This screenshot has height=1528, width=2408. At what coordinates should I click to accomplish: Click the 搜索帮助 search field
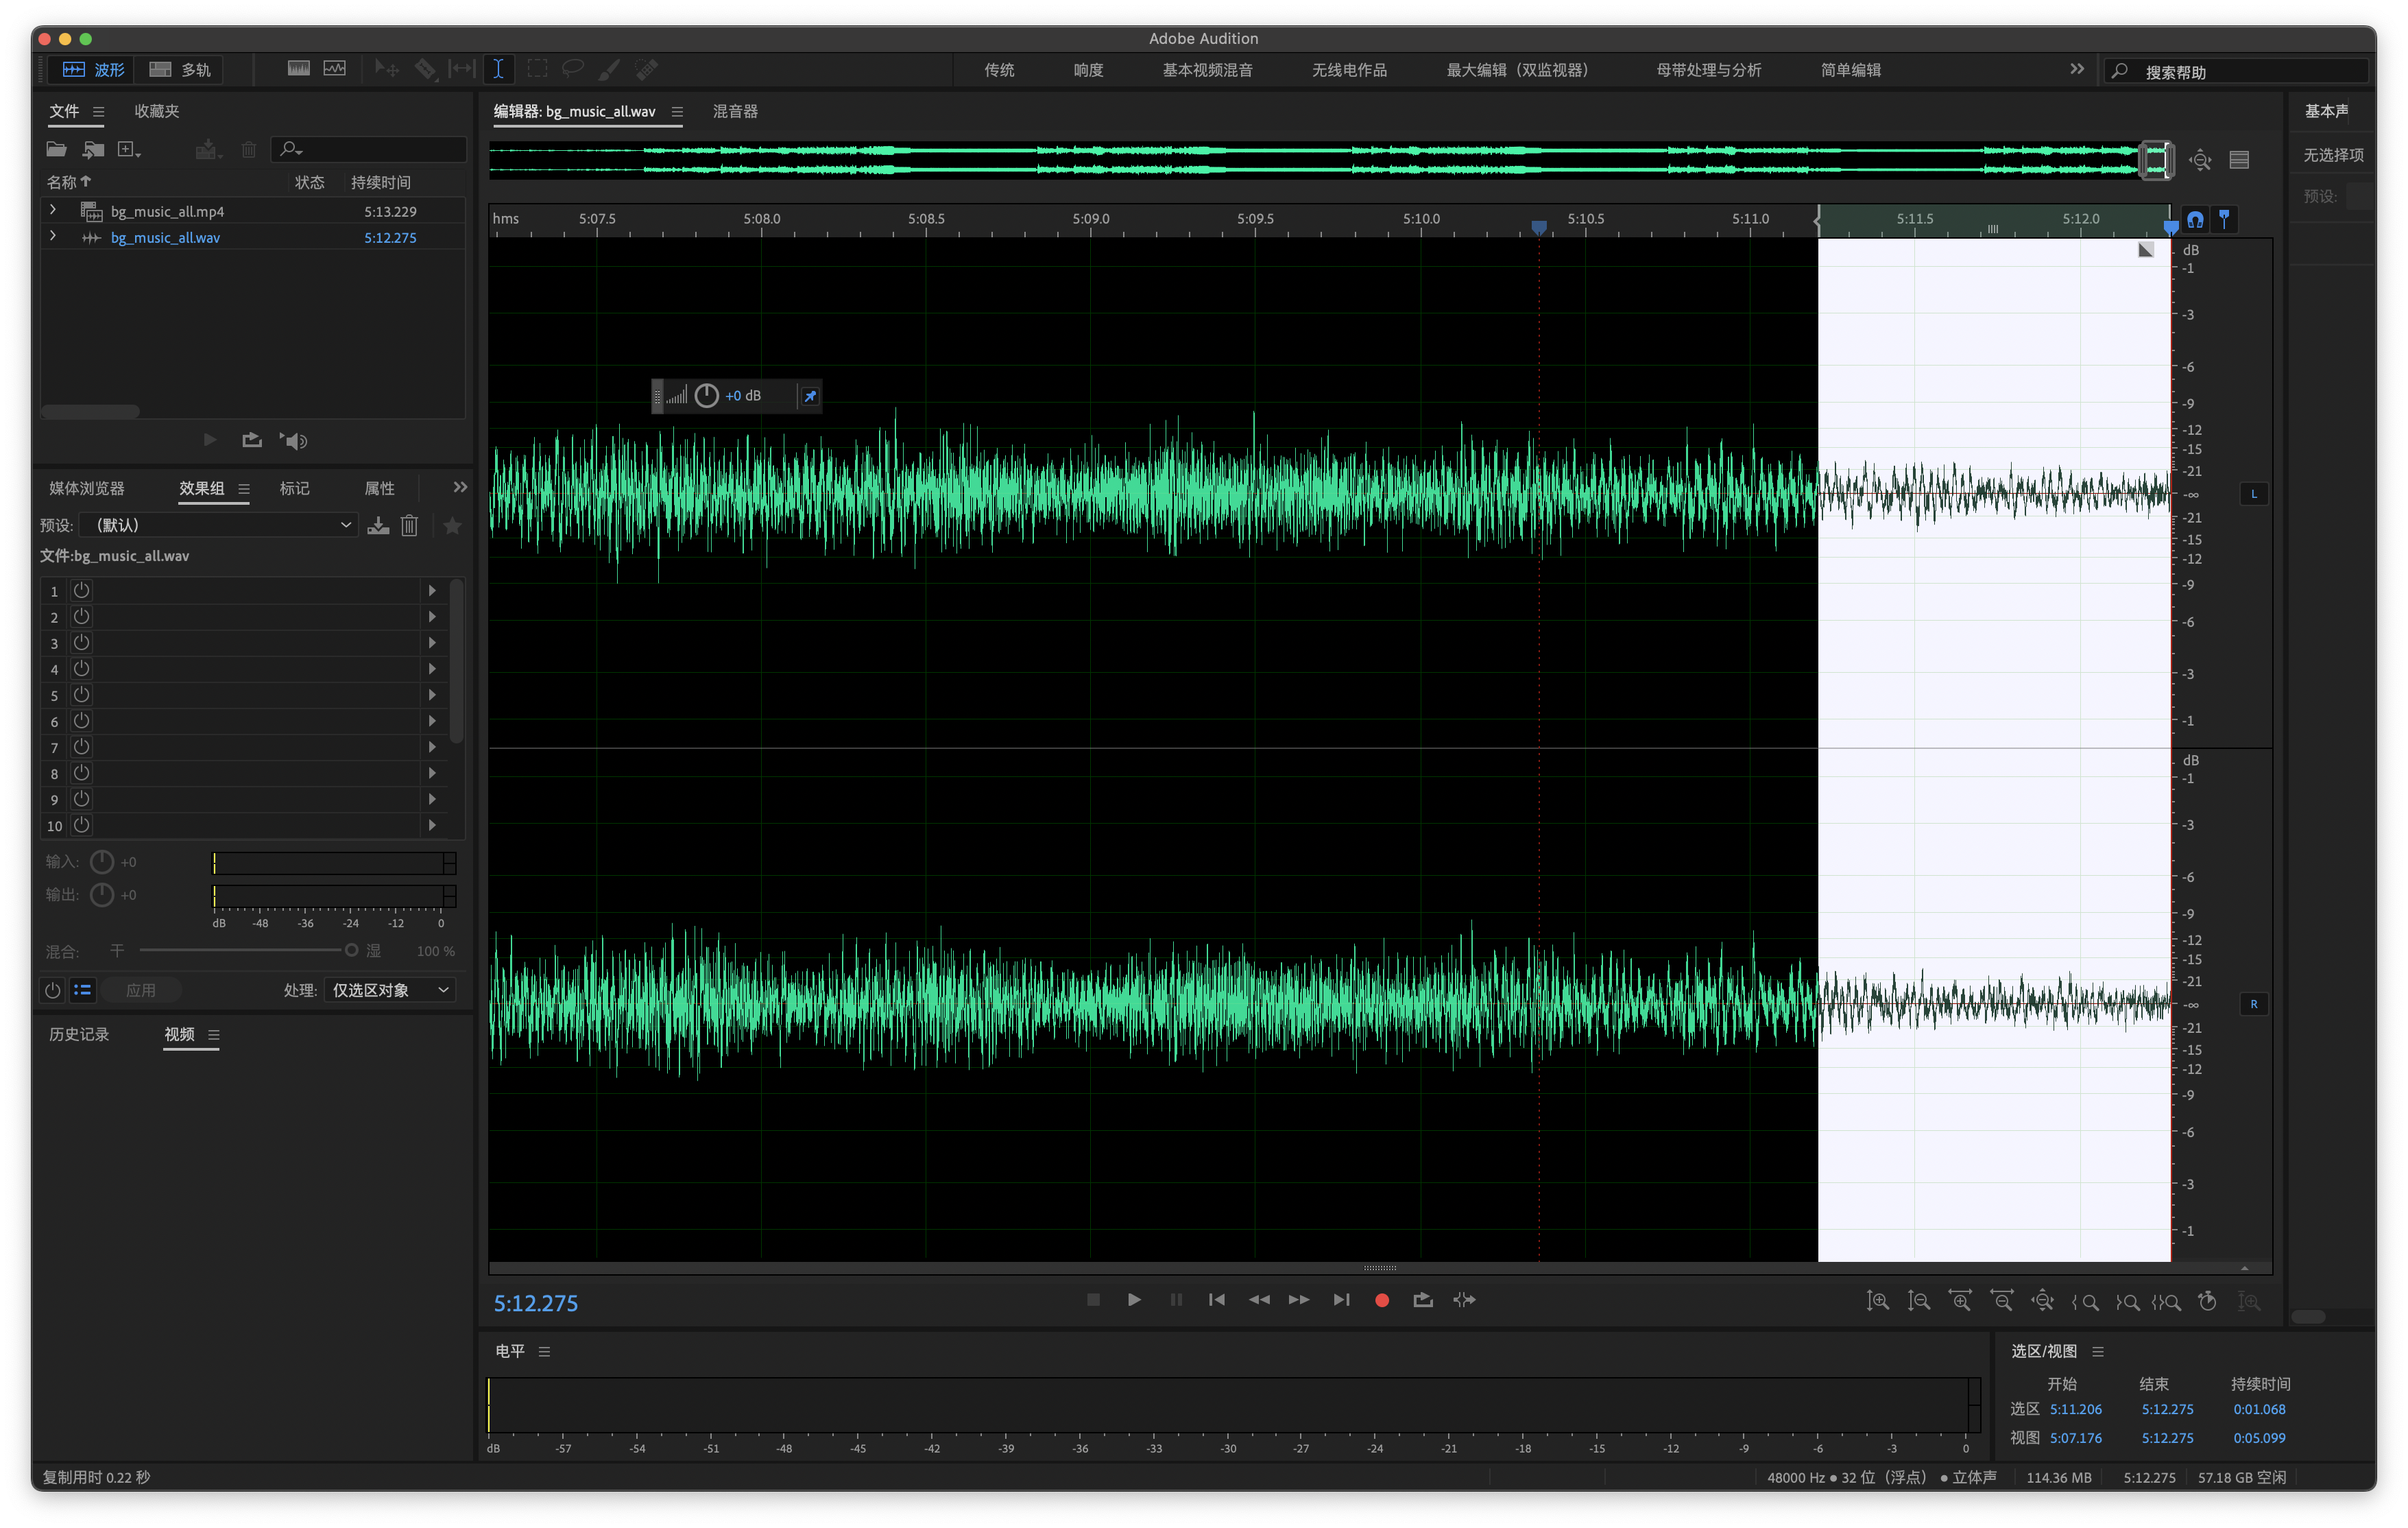pos(2236,71)
